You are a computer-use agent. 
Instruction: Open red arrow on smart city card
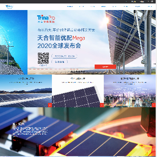click(154, 105)
